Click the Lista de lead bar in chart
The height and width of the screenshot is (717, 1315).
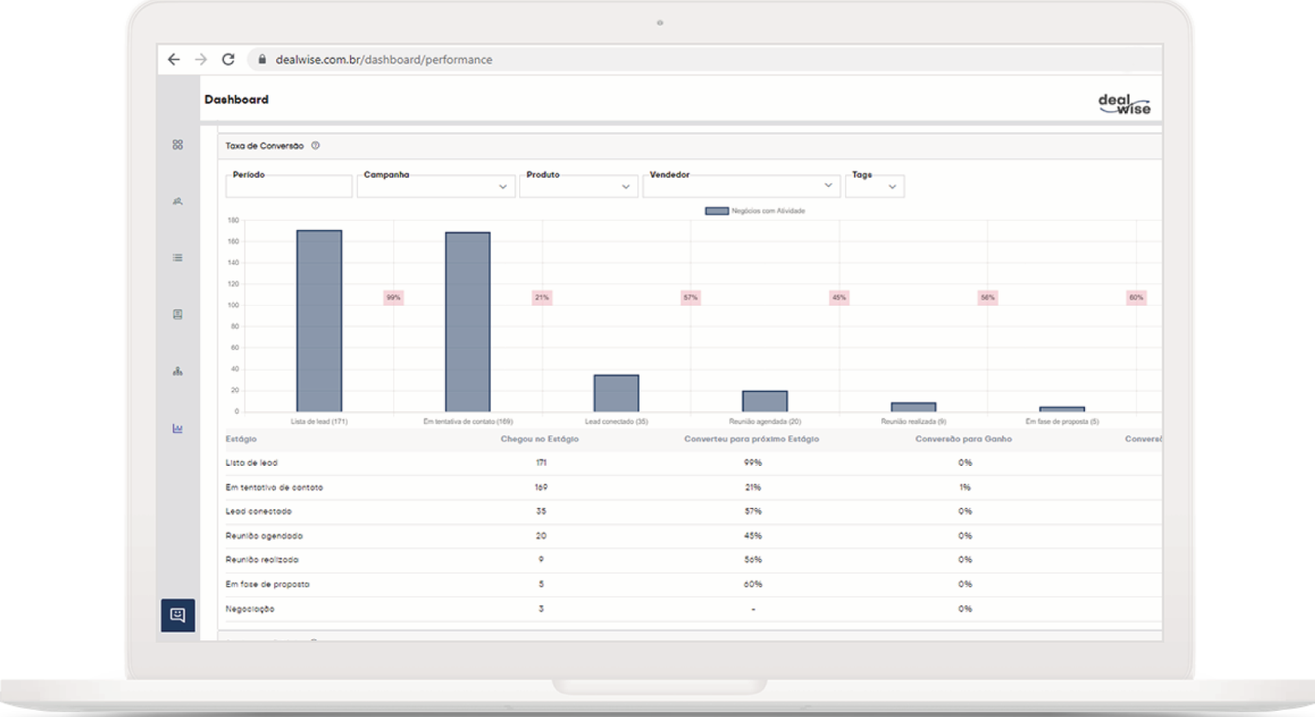(319, 321)
